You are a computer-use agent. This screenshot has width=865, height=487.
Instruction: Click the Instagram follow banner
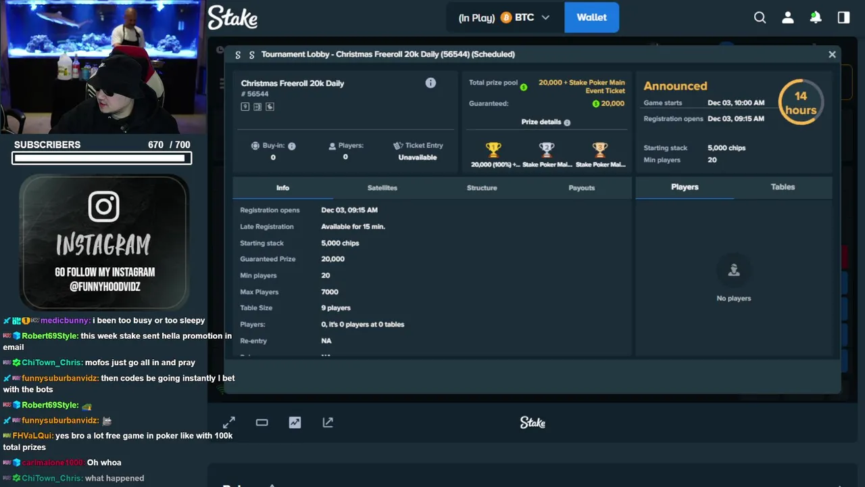pyautogui.click(x=104, y=241)
